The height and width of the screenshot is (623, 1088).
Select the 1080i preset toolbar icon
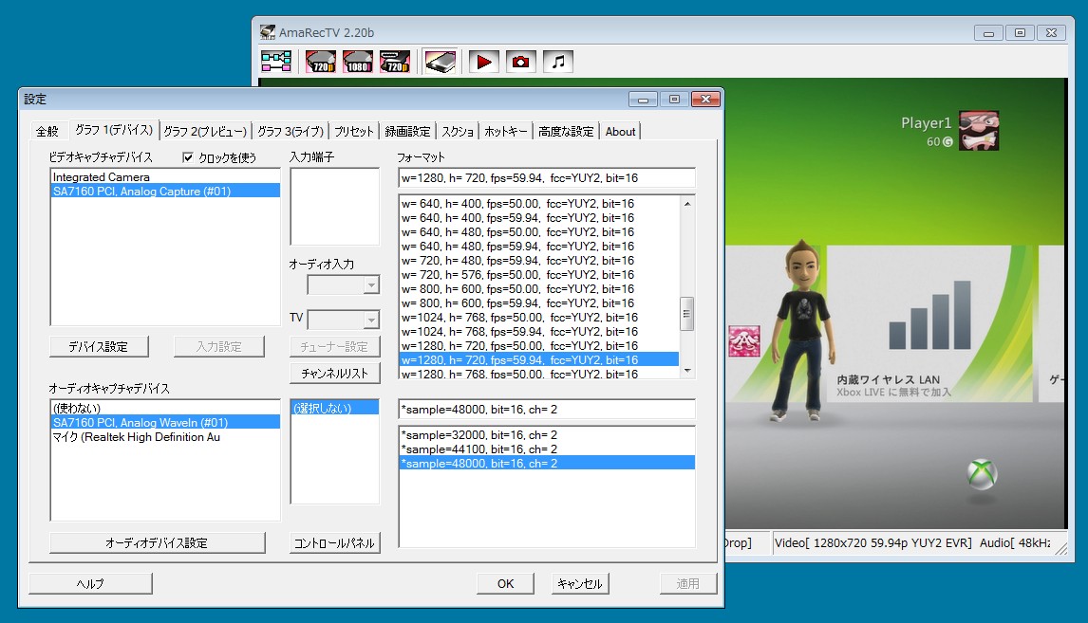click(x=357, y=62)
